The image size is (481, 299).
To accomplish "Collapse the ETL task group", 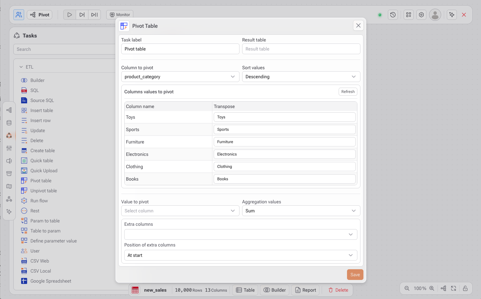I will pyautogui.click(x=21, y=67).
